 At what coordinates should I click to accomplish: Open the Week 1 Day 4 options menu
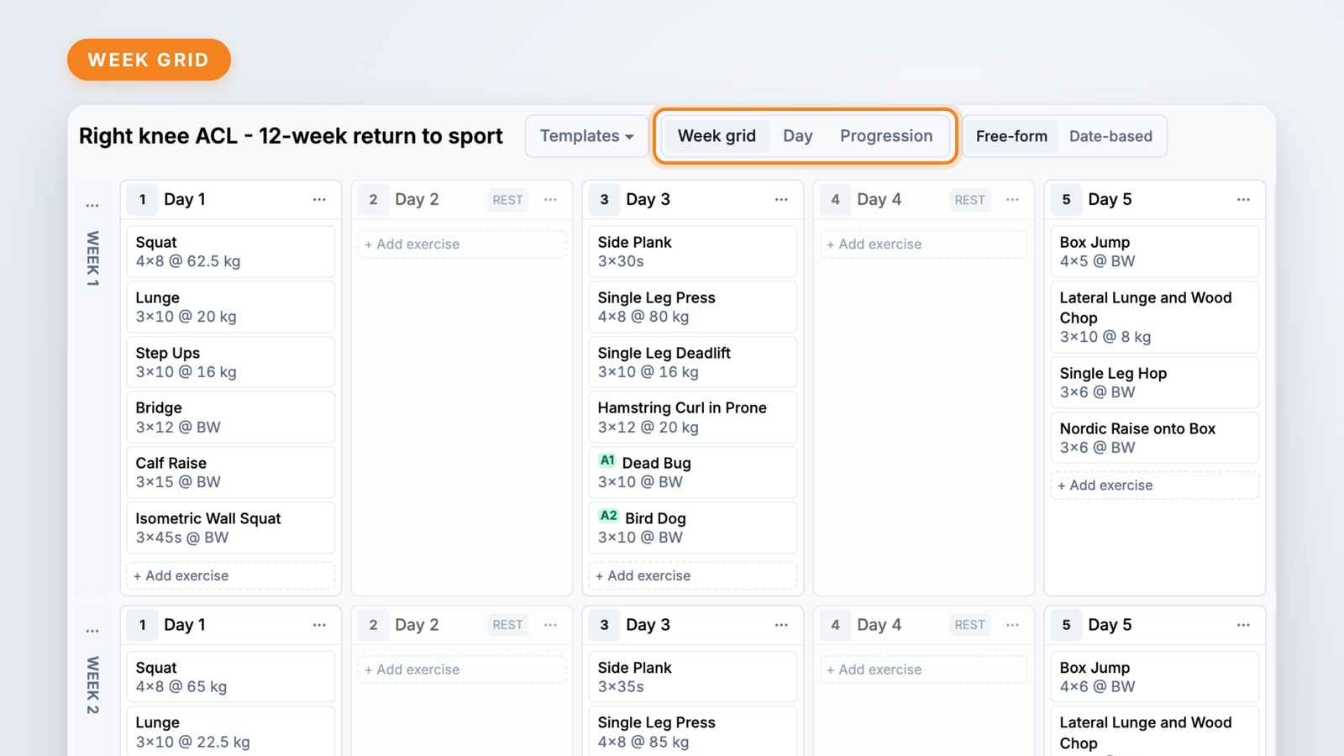1012,200
